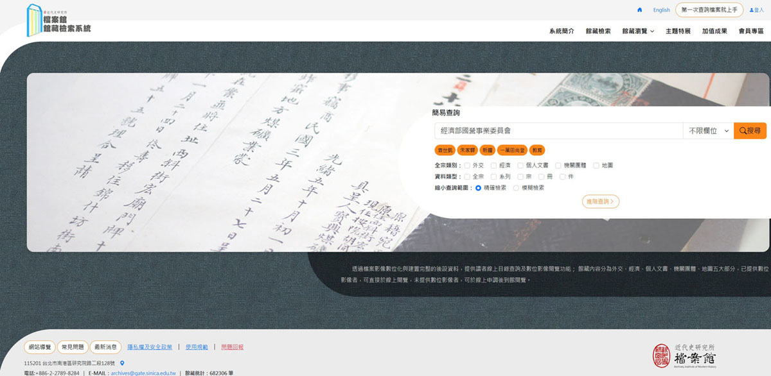
Task: Click the manuscript banner image
Action: (225, 162)
